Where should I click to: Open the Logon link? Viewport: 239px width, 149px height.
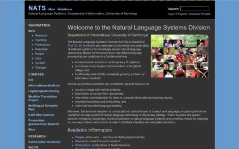[x=172, y=14]
